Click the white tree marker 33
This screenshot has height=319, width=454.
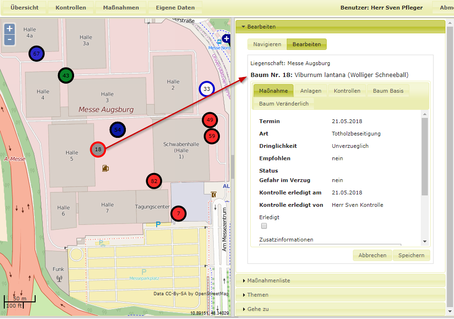(207, 89)
